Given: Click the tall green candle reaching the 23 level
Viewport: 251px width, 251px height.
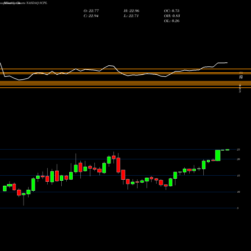Looking at the screenshot, I should tap(218, 156).
